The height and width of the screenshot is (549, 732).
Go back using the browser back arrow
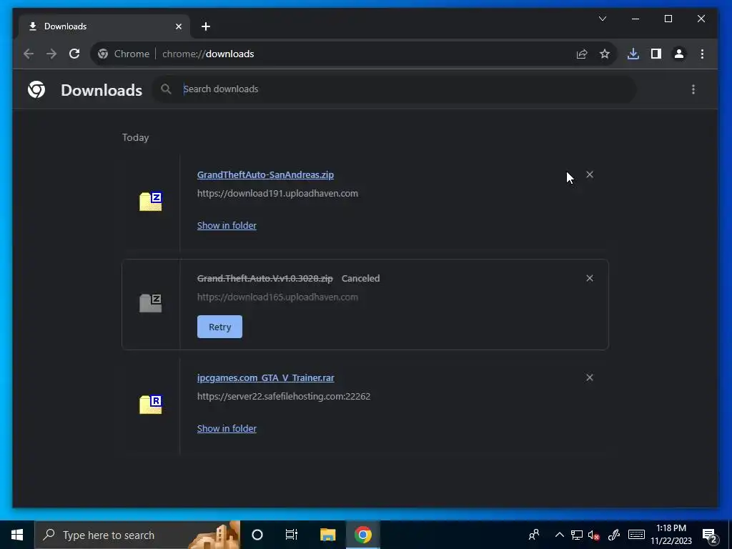[x=29, y=54]
